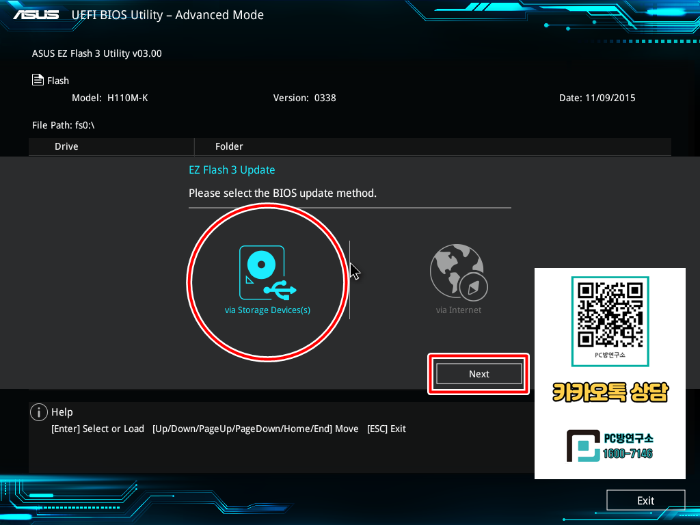The image size is (700, 525).
Task: Click the ASUS EZ Flash 3 Utility title
Action: pos(97,53)
